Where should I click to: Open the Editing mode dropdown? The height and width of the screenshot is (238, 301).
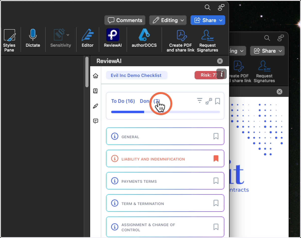click(168, 20)
